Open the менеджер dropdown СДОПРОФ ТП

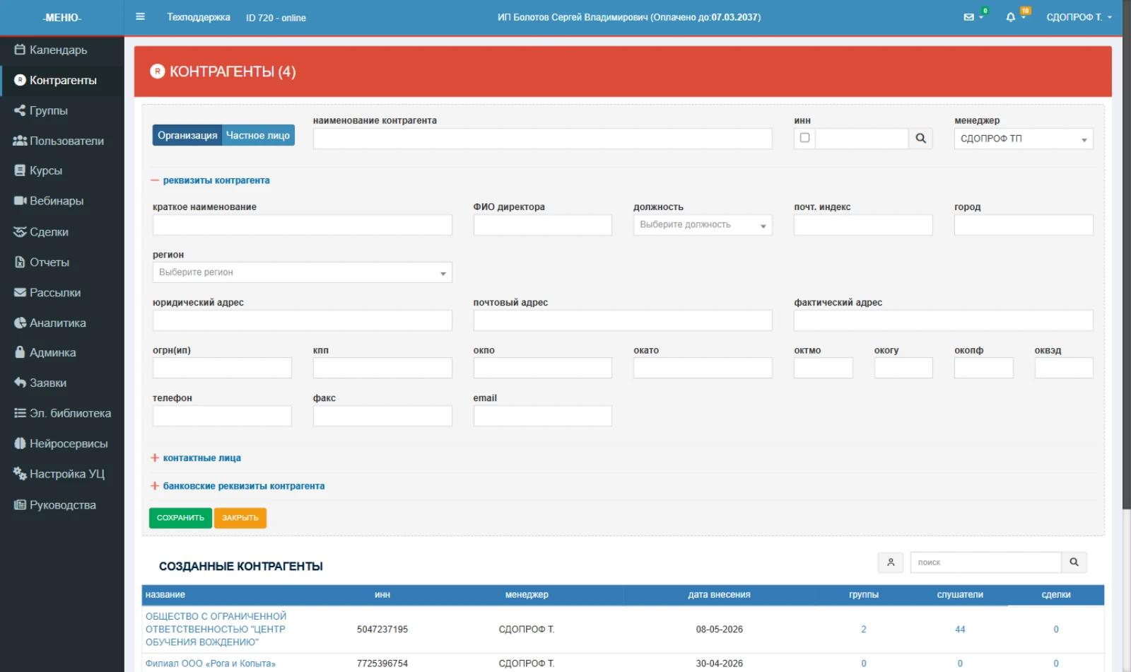1024,139
